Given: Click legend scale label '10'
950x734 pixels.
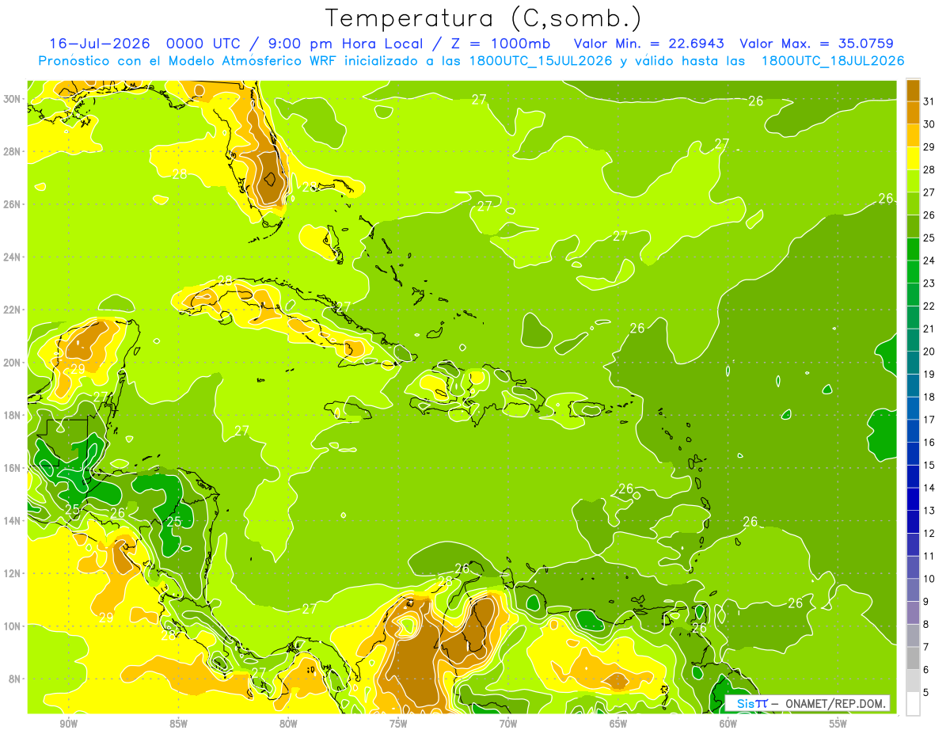Looking at the screenshot, I should click(x=929, y=579).
